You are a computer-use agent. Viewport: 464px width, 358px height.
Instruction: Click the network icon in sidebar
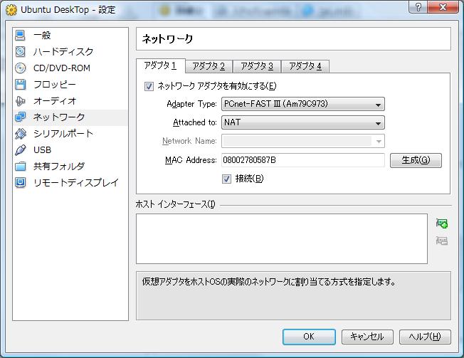click(x=20, y=117)
